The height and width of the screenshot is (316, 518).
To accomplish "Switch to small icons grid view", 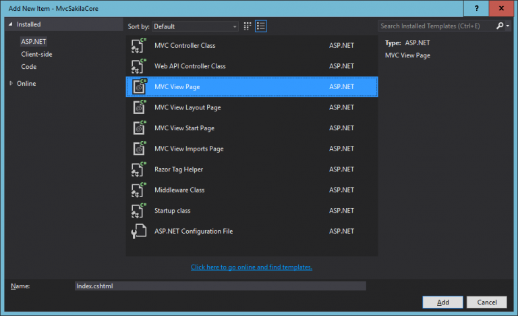I will click(x=248, y=26).
